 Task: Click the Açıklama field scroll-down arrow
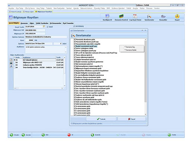click(66, 52)
